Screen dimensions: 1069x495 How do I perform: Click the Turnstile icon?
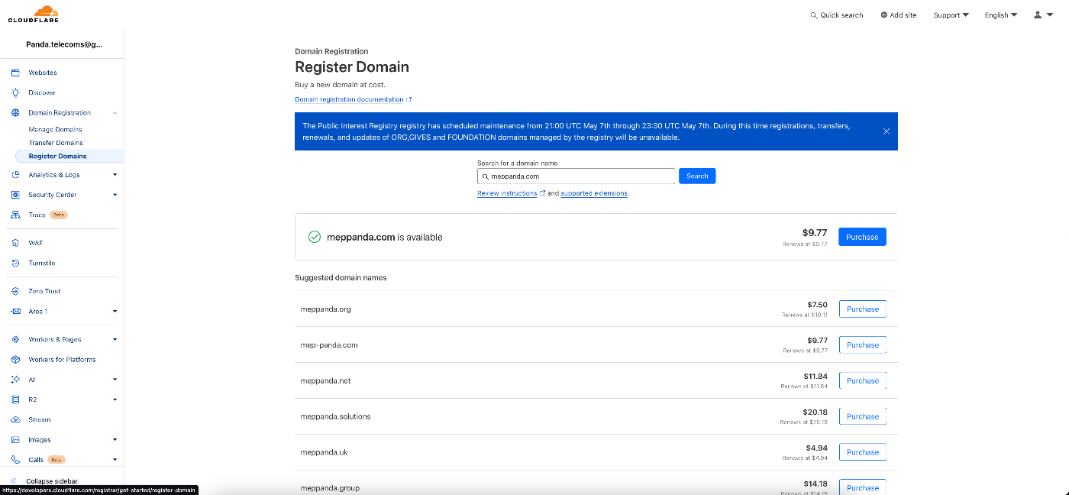pos(15,263)
